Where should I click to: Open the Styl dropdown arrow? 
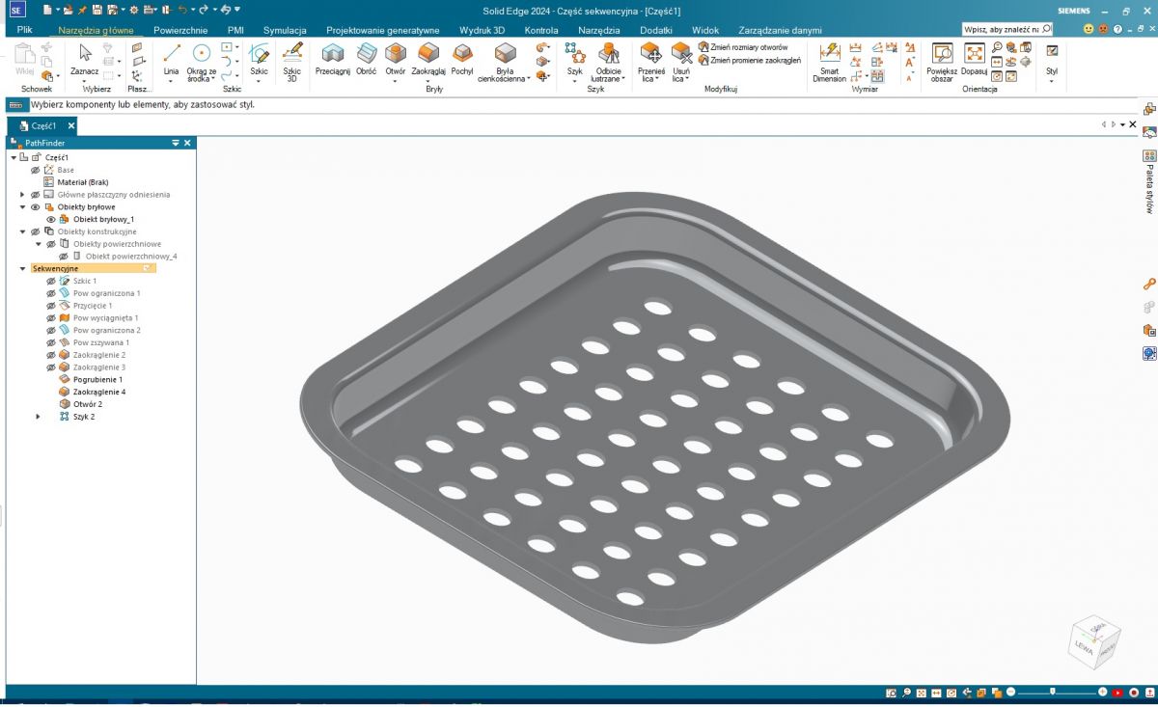click(x=1052, y=81)
